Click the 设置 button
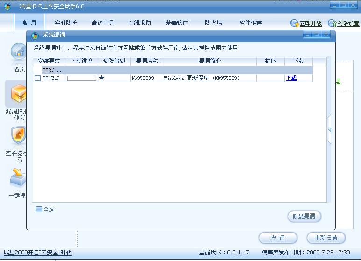 (x=278, y=238)
